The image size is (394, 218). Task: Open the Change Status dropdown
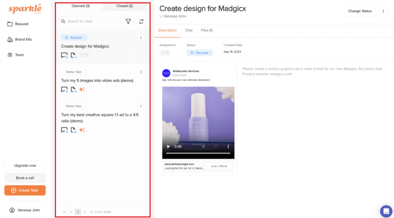coord(360,11)
